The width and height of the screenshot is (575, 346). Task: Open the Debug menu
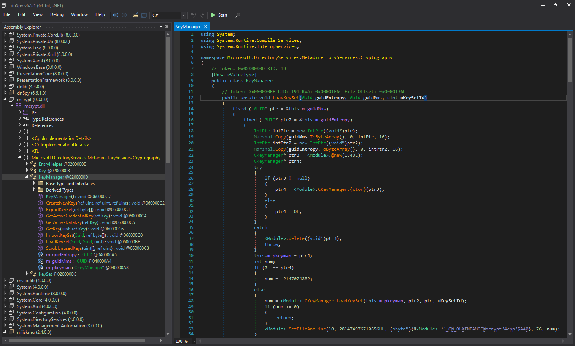point(57,14)
